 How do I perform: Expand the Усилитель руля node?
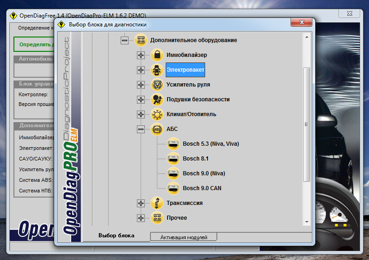click(x=141, y=85)
